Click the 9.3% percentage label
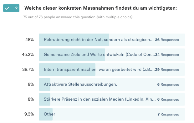The image size is (194, 123). click(29, 114)
